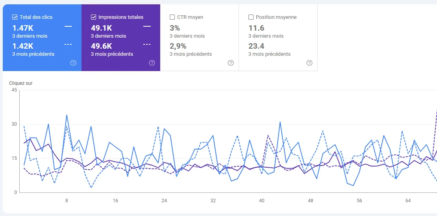This screenshot has width=437, height=216.
Task: Uncheck the Total des clics checkbox
Action: [x=15, y=17]
